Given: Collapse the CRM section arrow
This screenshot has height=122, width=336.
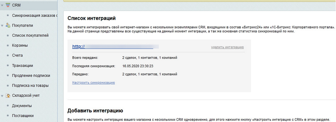Looking at the screenshot, I should click(x=2, y=5).
